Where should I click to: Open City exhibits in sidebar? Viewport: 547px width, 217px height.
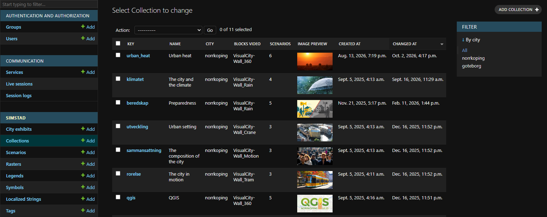coord(19,129)
